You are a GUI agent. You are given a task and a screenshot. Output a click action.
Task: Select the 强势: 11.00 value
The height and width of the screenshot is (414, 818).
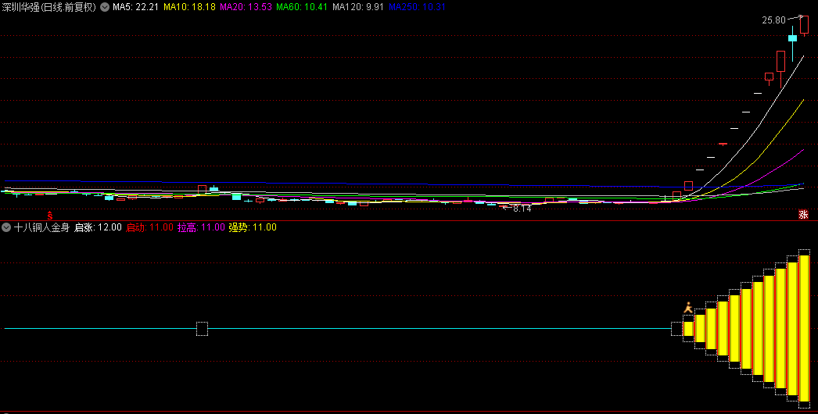[253, 227]
